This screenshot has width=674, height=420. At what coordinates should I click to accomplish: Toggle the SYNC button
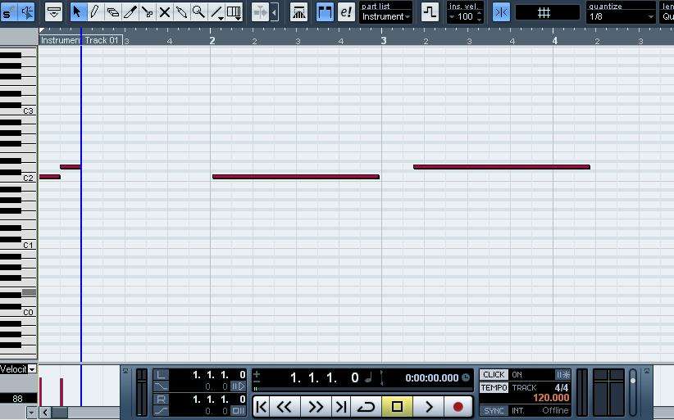tap(494, 411)
